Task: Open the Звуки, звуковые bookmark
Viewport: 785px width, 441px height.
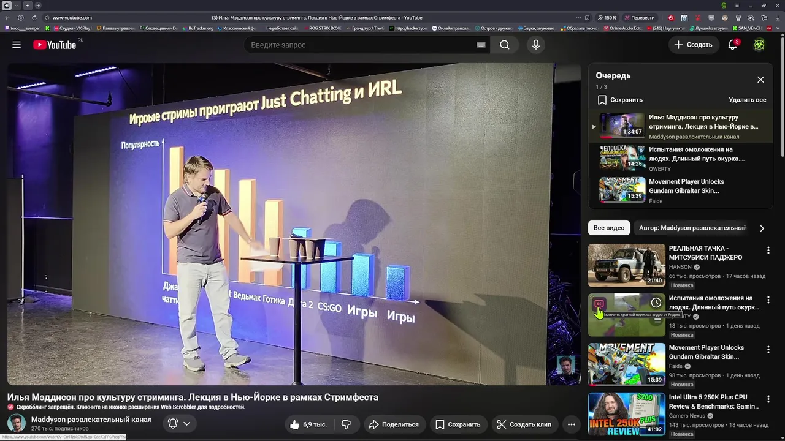Action: pos(536,28)
